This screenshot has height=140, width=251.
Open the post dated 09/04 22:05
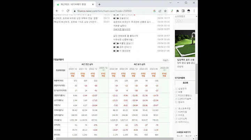tap(126, 43)
